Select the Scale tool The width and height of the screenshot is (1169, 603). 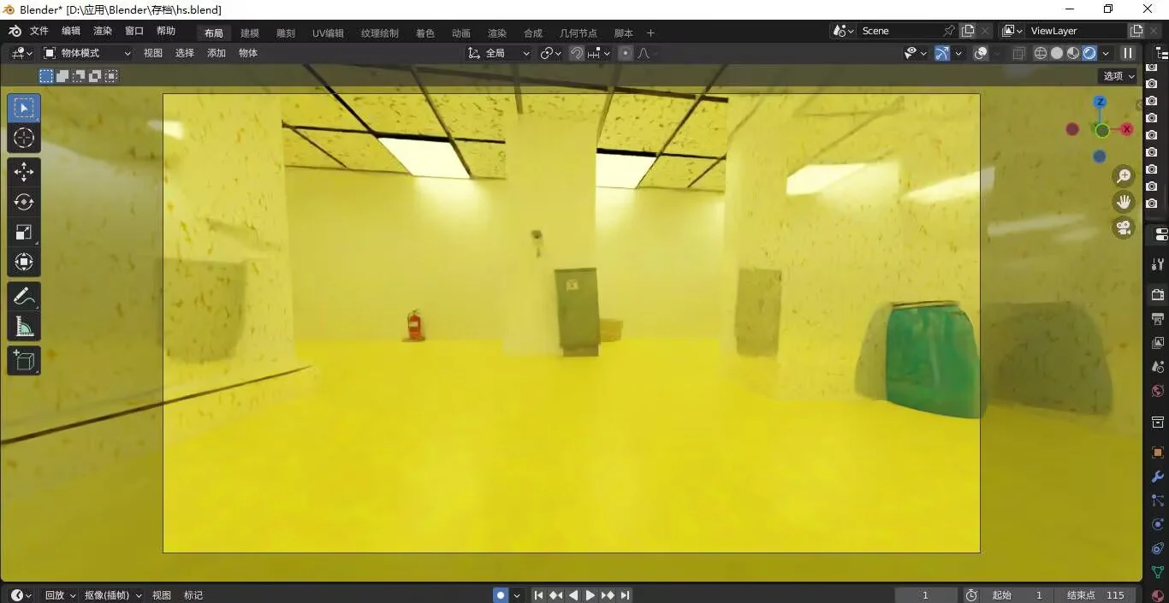(x=24, y=232)
